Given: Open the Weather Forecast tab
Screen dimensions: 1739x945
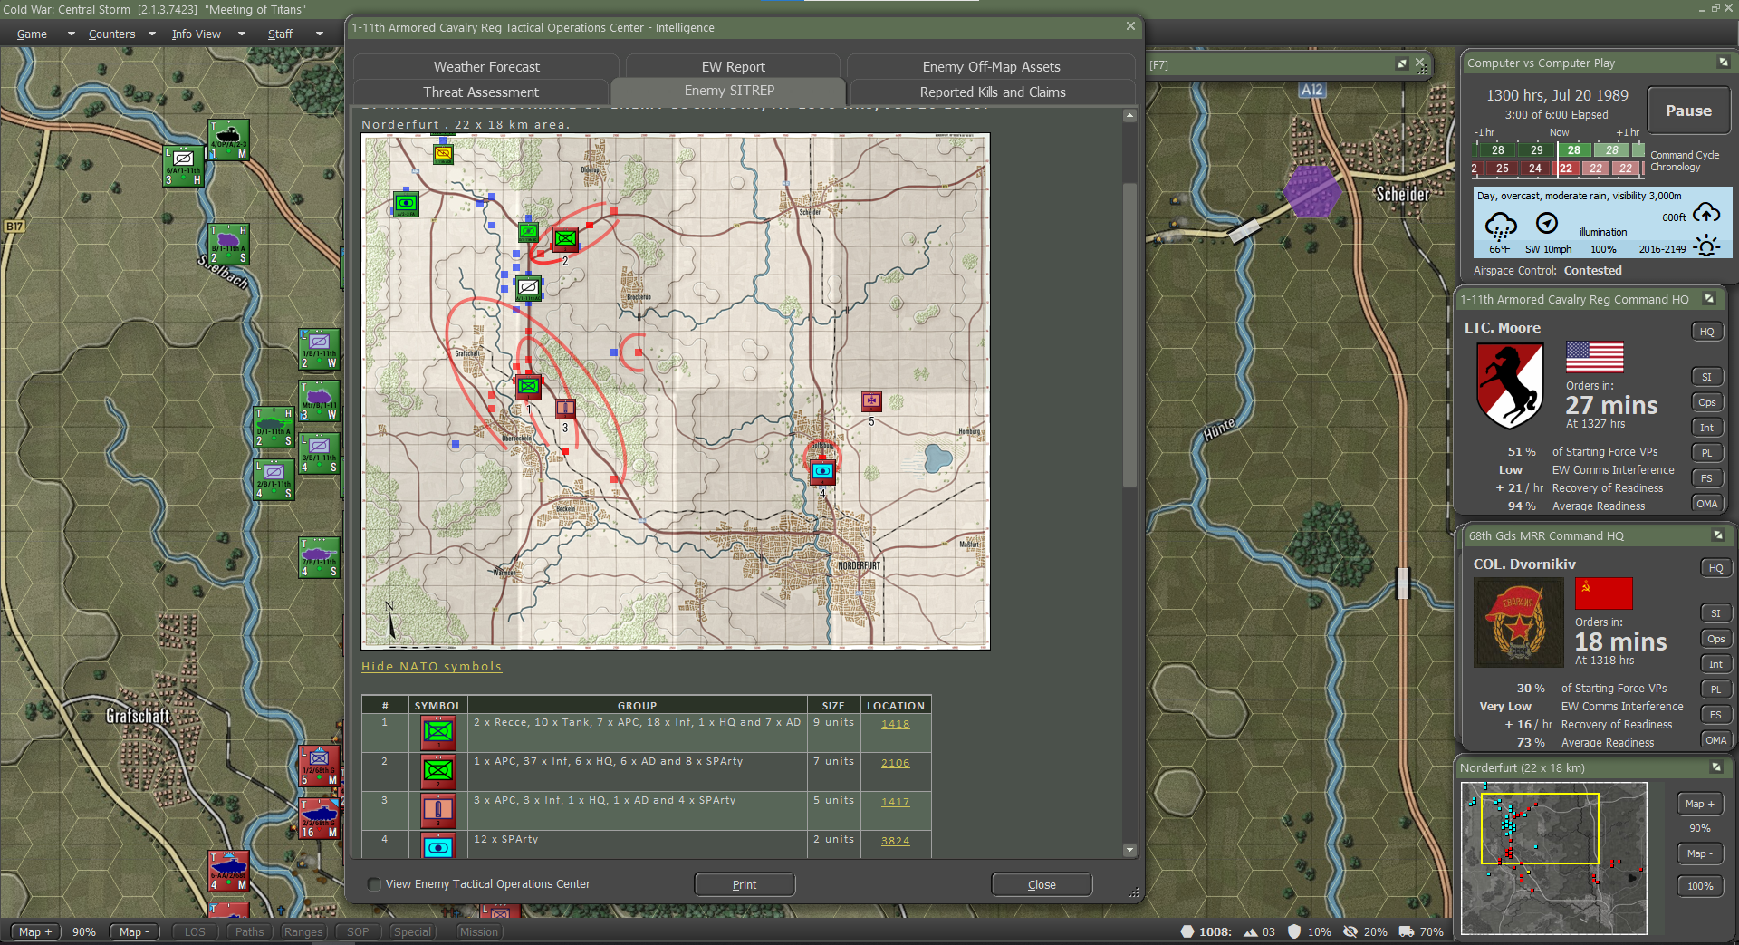Looking at the screenshot, I should [x=486, y=66].
